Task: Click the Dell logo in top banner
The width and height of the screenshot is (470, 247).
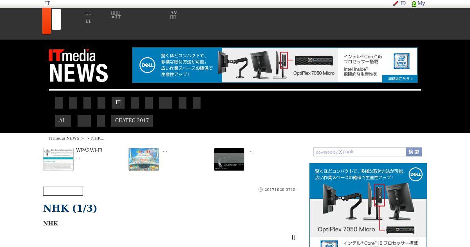Action: (148, 65)
